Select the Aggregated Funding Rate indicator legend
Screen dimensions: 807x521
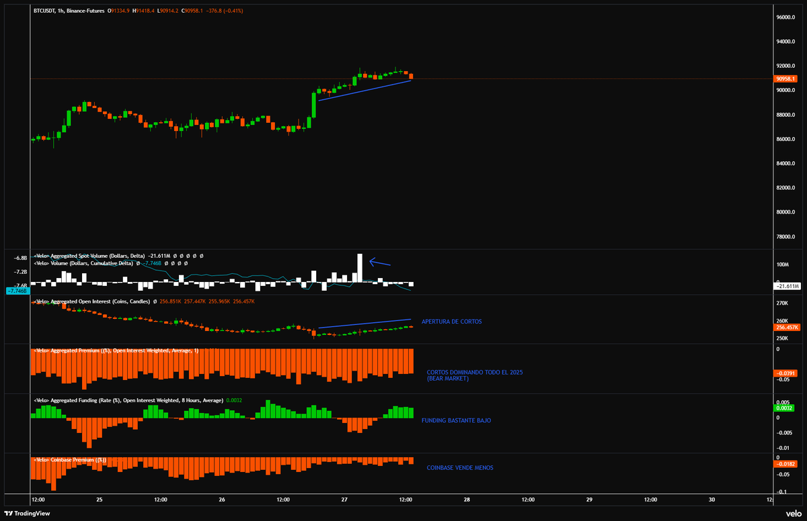[x=127, y=400]
